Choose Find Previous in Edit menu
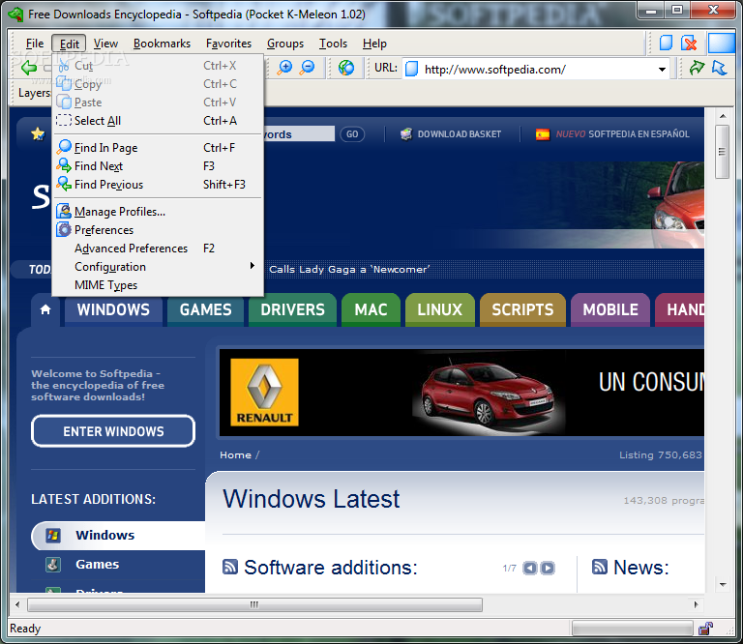Screen dimensions: 743x644 [157, 185]
